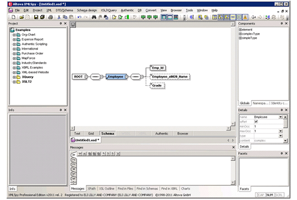Click the Forward navigation arrow icon

click(x=260, y=17)
